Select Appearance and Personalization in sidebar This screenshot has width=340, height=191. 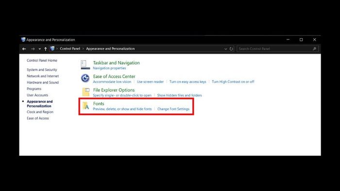40,104
